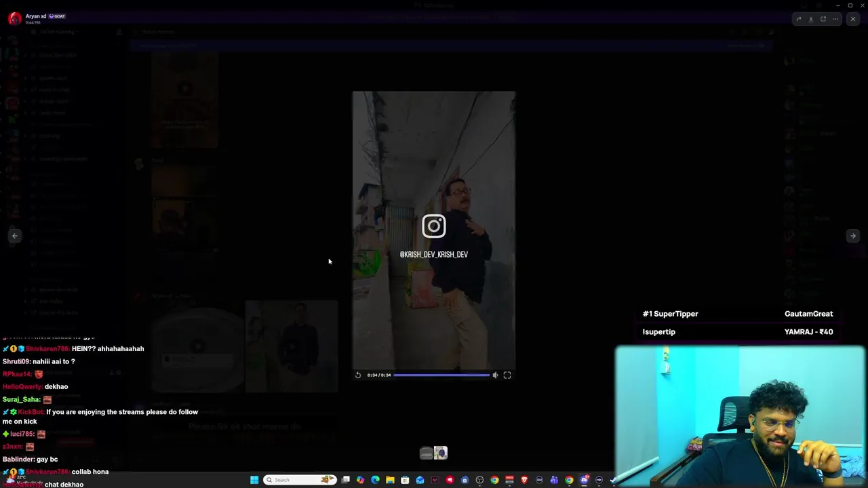868x488 pixels.
Task: Open the first Google Chrome taskbar icon
Action: (494, 480)
